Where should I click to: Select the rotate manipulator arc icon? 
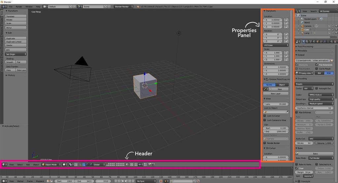coord(87,165)
